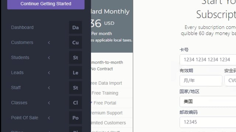Screen dimensions: 236x132
Task: Click the Cl classes icon tile
Action: pos(76,103)
